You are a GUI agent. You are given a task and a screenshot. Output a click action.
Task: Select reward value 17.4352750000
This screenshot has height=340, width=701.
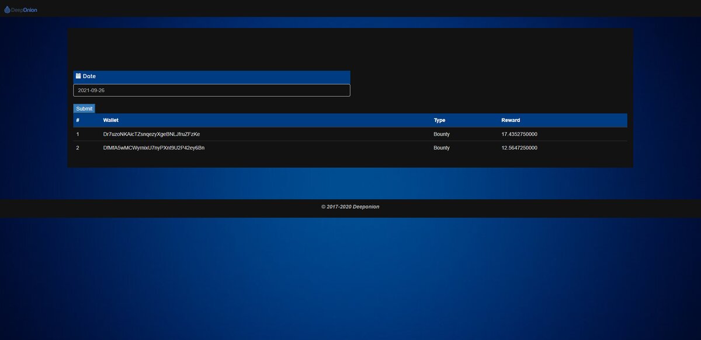[x=519, y=134]
